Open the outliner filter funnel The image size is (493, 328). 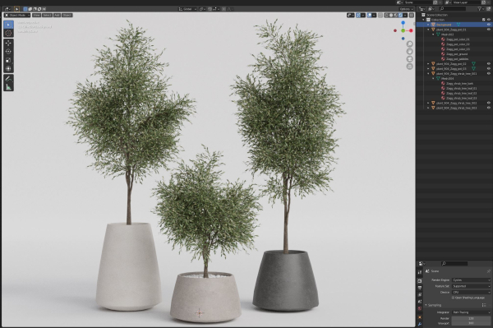coord(481,9)
